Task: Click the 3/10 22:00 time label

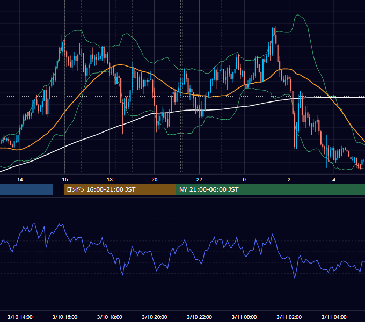Action: (x=199, y=317)
